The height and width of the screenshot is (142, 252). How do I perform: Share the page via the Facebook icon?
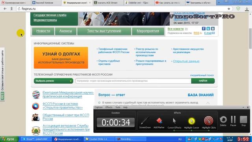204,29
